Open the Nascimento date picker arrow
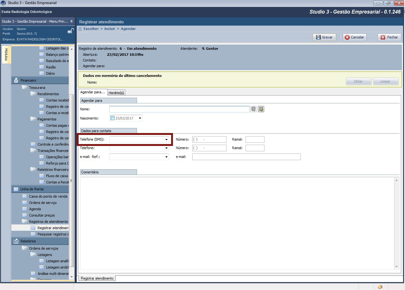Image resolution: width=405 pixels, height=290 pixels. pos(140,118)
